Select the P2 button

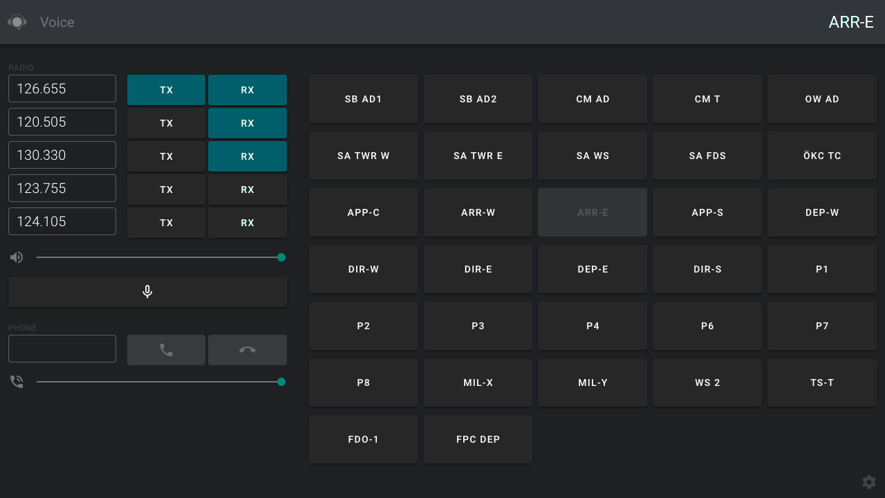point(364,326)
